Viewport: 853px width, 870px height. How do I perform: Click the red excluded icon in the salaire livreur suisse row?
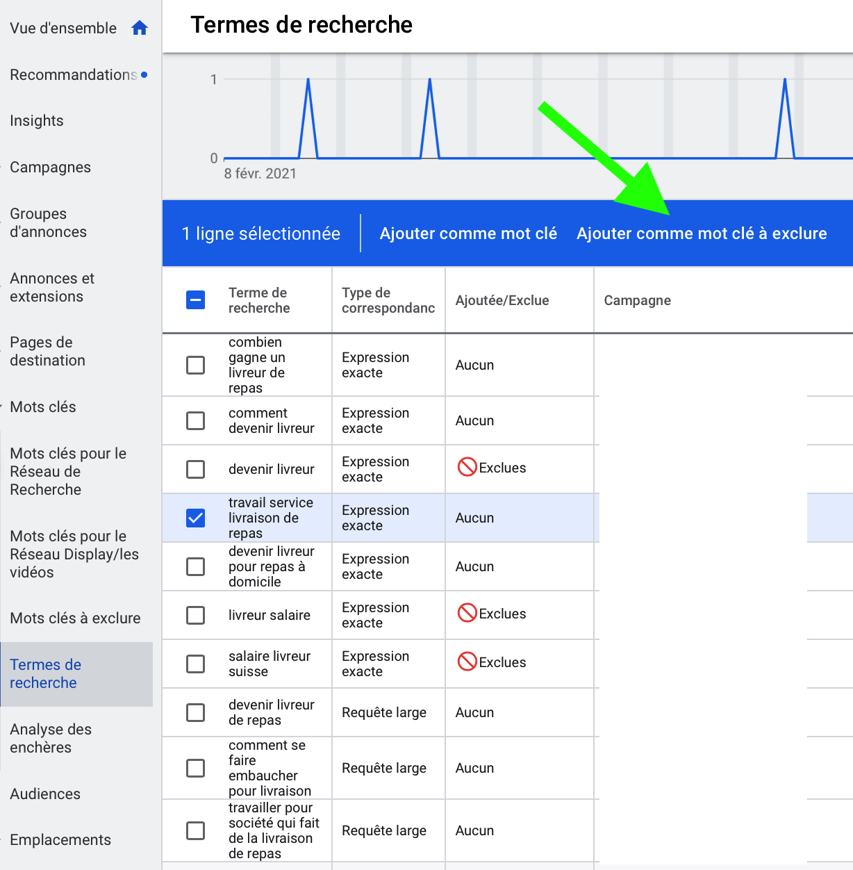tap(467, 662)
